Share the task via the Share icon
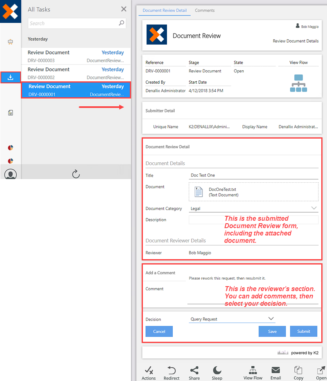 coord(194,369)
